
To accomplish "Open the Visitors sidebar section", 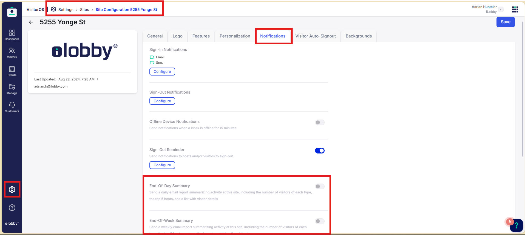I will coord(12,53).
